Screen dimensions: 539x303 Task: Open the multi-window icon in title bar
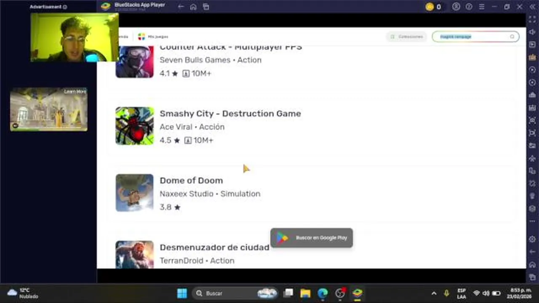point(206,7)
